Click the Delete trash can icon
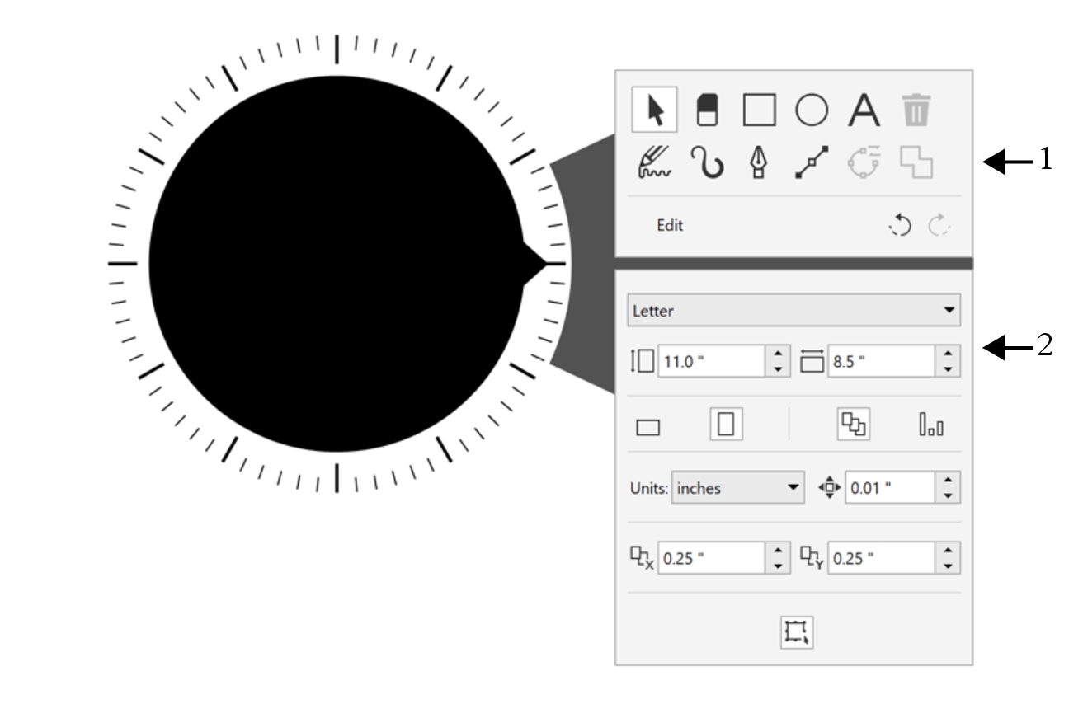This screenshot has width=1083, height=704. [x=915, y=110]
